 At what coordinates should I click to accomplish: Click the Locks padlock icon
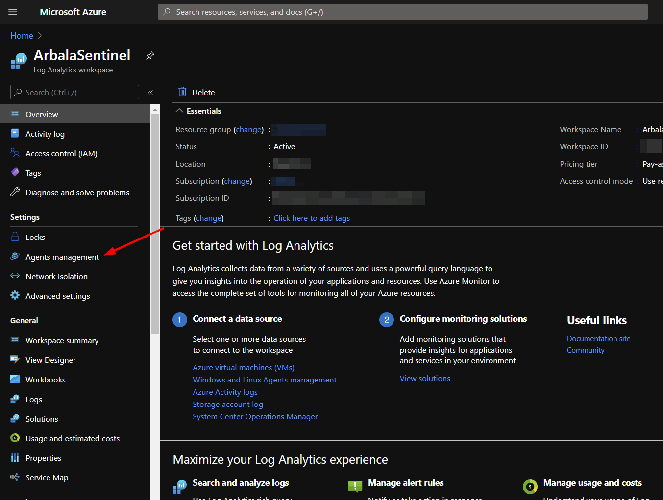(x=15, y=237)
